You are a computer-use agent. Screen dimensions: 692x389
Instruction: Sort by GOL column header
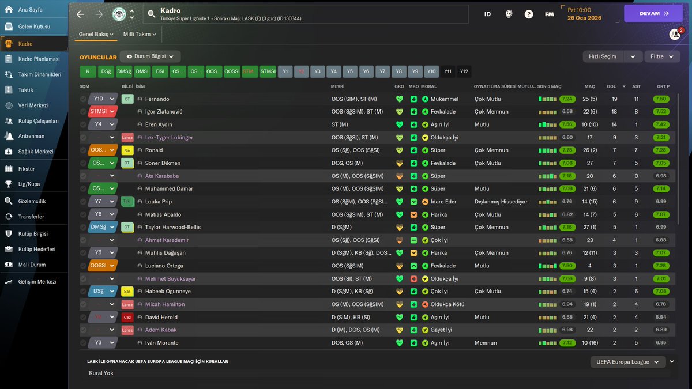pyautogui.click(x=611, y=86)
